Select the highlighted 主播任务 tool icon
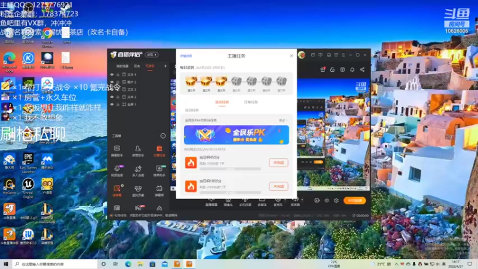Image resolution: width=478 pixels, height=269 pixels. [x=159, y=151]
